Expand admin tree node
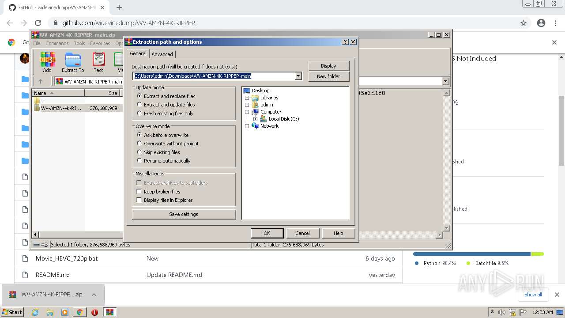565x318 pixels. [247, 105]
